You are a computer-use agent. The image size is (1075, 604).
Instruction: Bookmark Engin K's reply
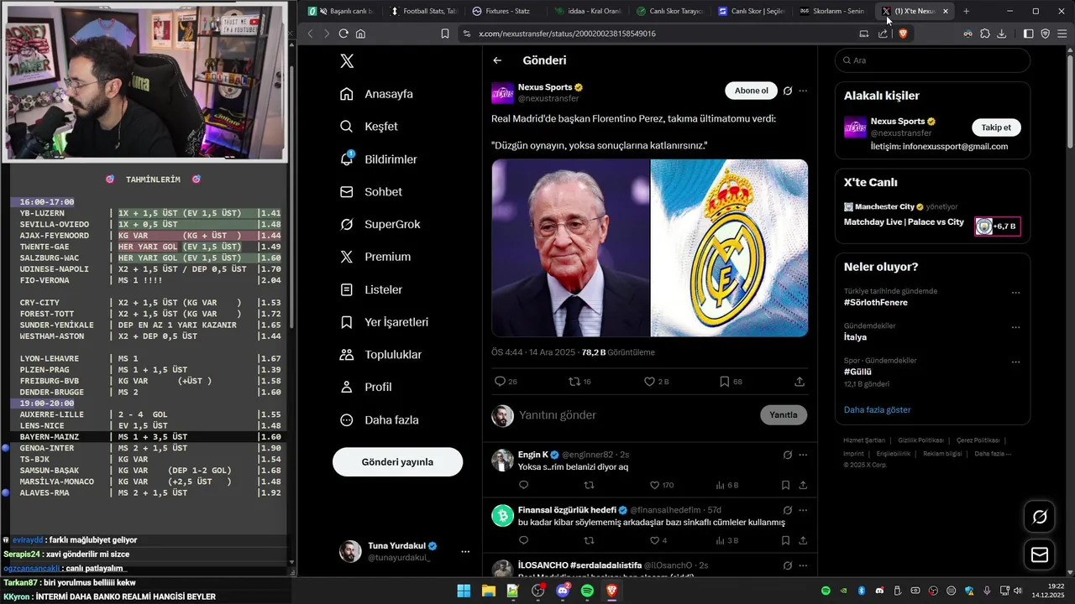(785, 485)
